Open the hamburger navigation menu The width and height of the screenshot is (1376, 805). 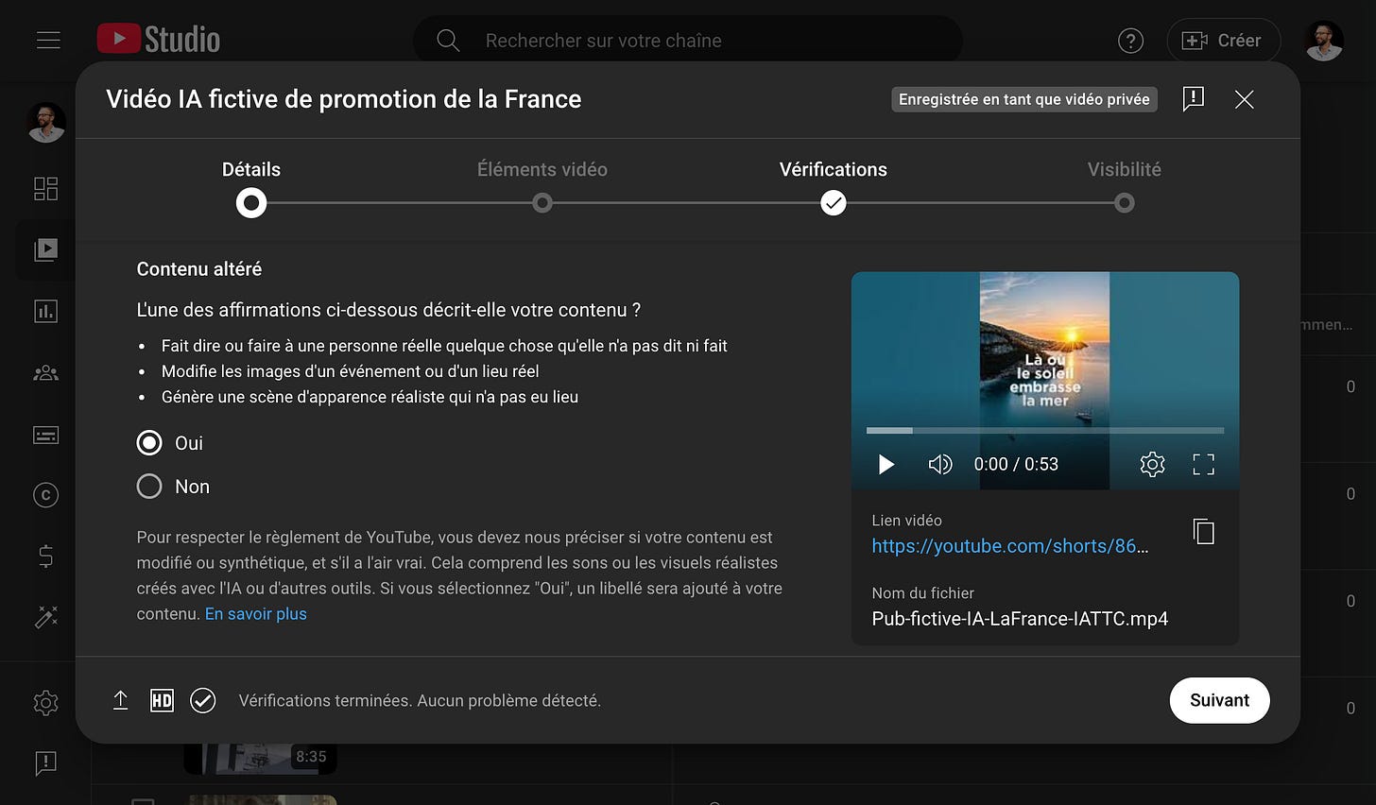(x=48, y=40)
